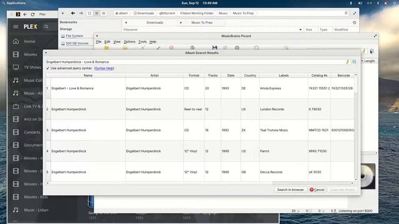The height and width of the screenshot is (224, 399).
Task: Reload the Plex browser page
Action: pos(32,14)
